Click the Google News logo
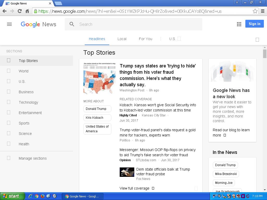 pos(38,24)
